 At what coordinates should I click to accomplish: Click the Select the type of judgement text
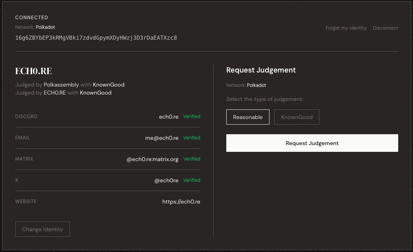(265, 99)
